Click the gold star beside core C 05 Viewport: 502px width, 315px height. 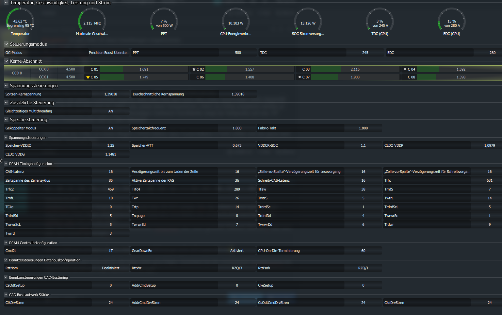(88, 77)
